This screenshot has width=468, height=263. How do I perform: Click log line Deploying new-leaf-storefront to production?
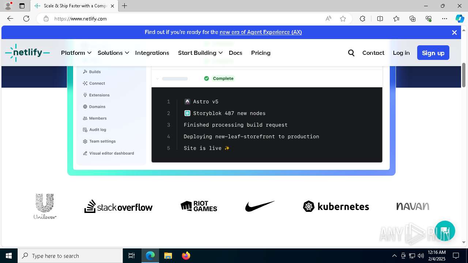pyautogui.click(x=251, y=136)
